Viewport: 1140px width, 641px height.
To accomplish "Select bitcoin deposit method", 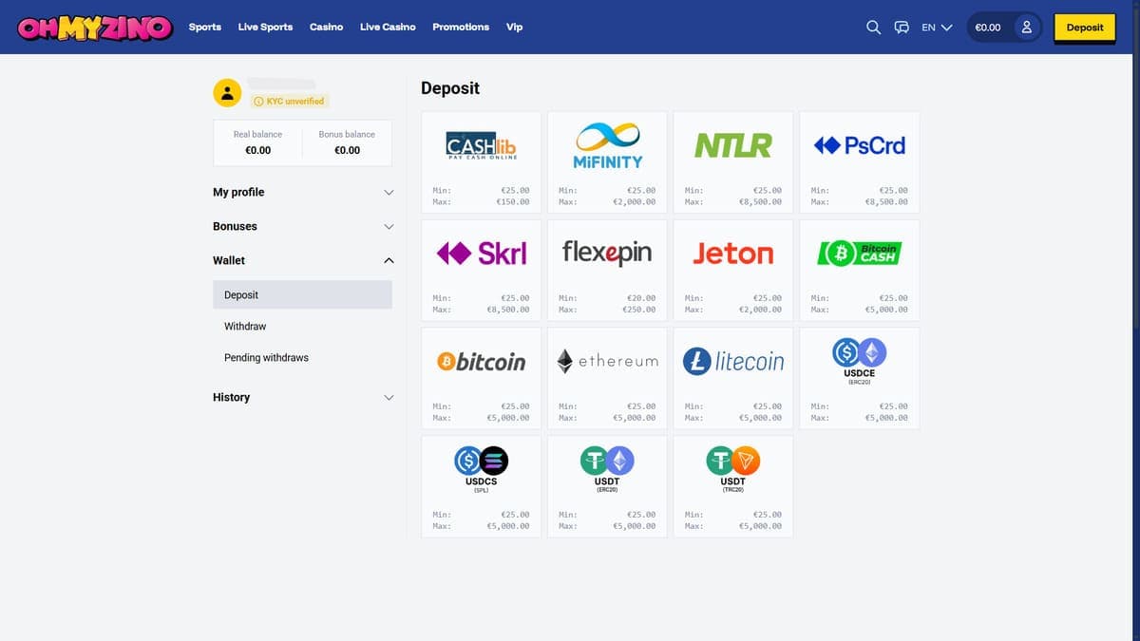I will [x=481, y=378].
